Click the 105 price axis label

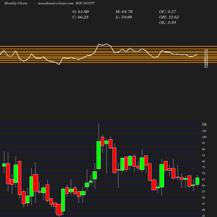pyautogui.click(x=204, y=131)
